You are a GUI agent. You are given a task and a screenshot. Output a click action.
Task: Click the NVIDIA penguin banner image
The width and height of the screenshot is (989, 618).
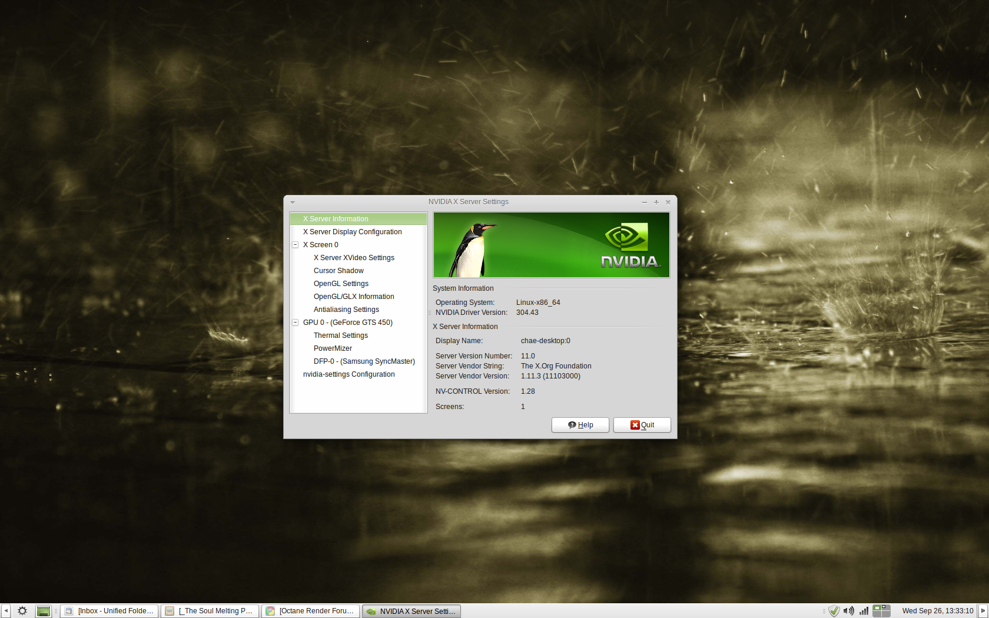click(552, 245)
